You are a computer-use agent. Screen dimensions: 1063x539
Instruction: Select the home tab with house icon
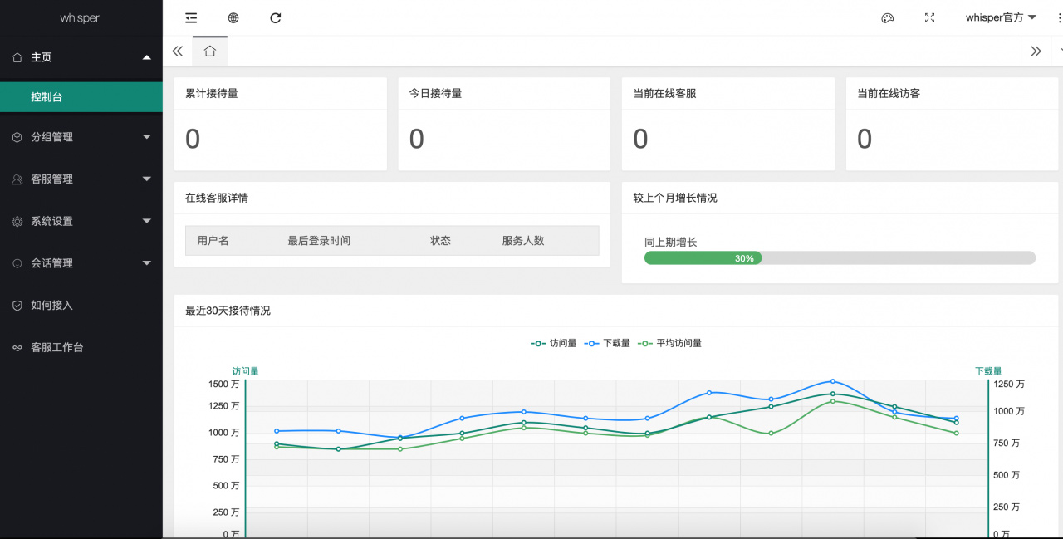click(x=210, y=51)
